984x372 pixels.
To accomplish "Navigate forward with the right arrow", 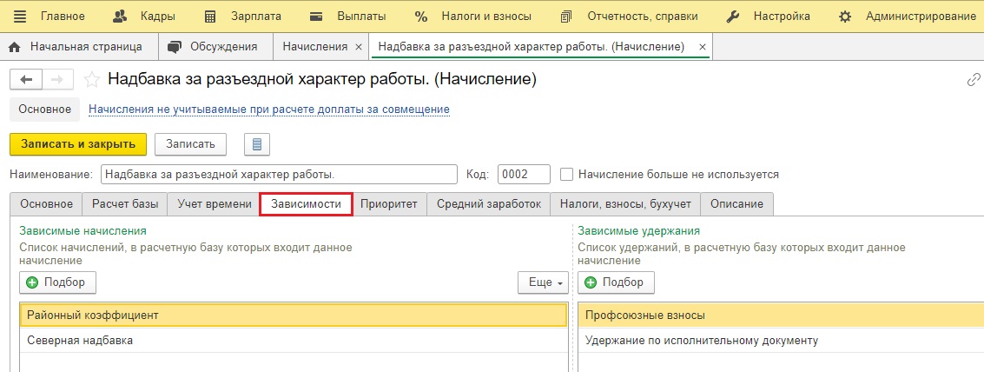I will coord(57,79).
